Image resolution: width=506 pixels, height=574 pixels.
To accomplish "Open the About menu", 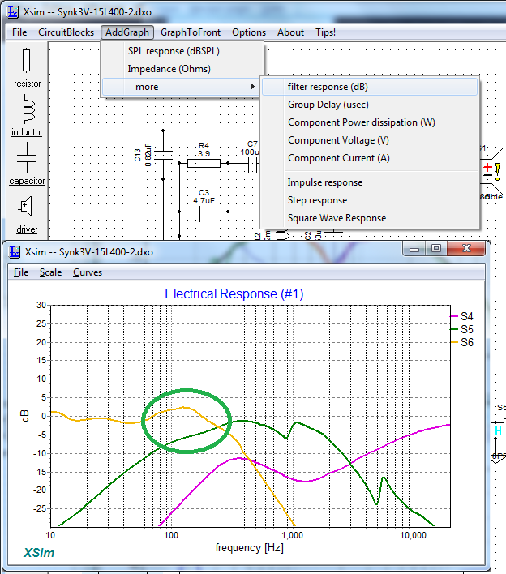I will point(290,32).
